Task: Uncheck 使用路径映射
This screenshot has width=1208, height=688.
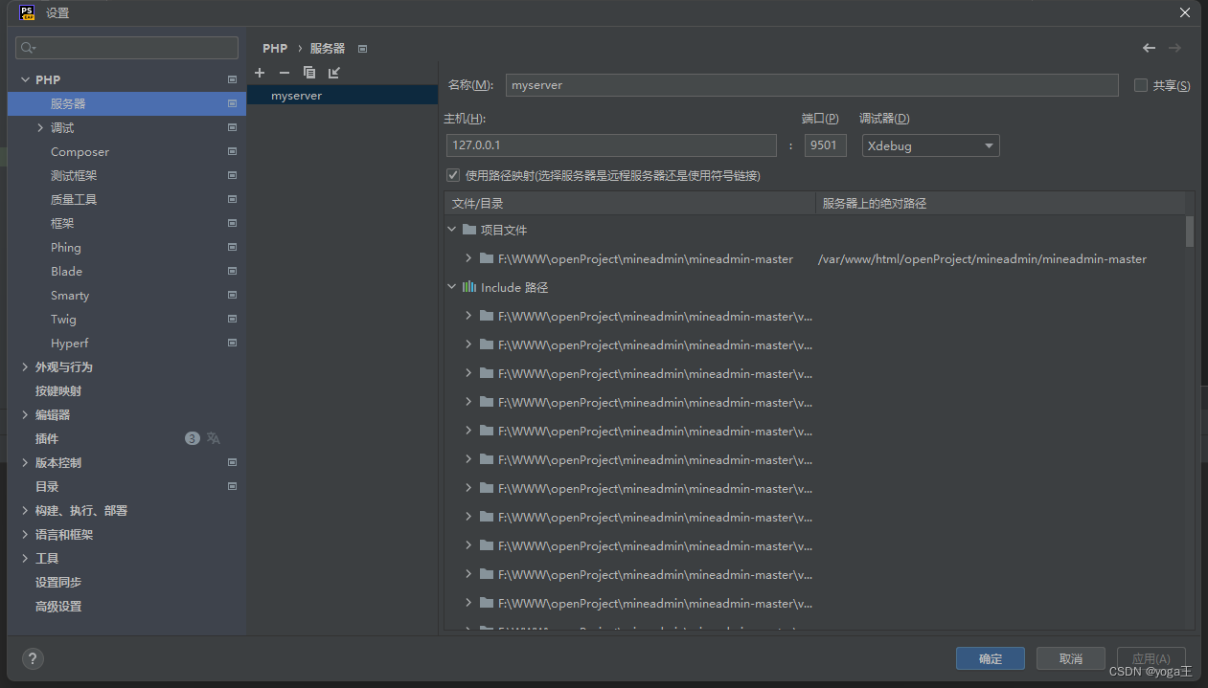Action: (453, 175)
